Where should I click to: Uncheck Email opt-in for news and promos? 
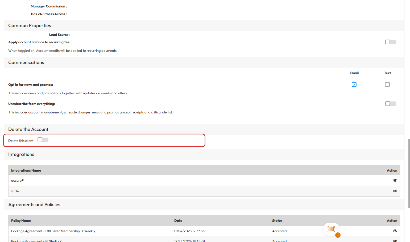click(354, 84)
